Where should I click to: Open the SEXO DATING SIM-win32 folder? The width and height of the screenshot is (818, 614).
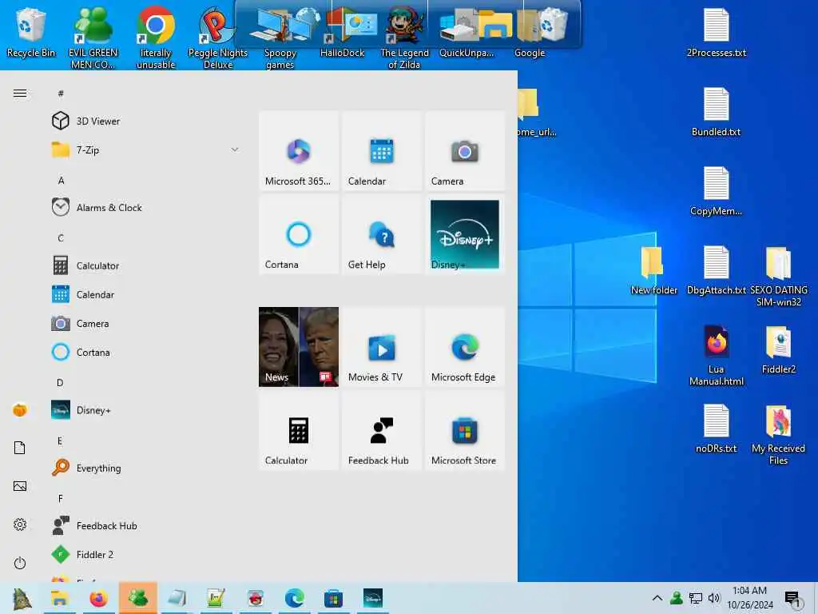point(778,276)
